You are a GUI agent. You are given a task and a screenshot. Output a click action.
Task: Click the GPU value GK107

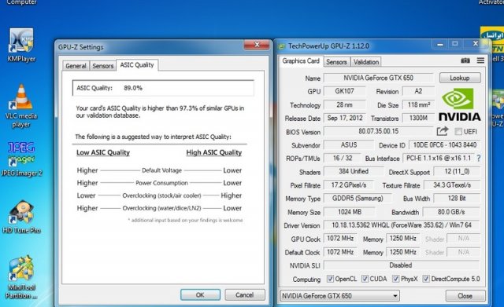point(345,91)
